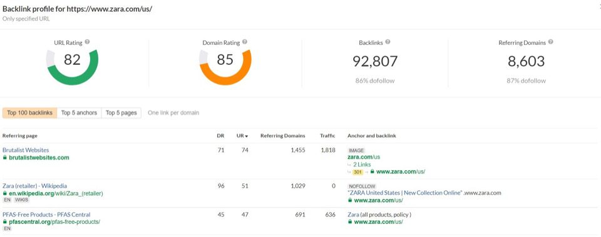Open www.zara.com/us/ link after 301
The image size is (601, 237).
pos(401,172)
